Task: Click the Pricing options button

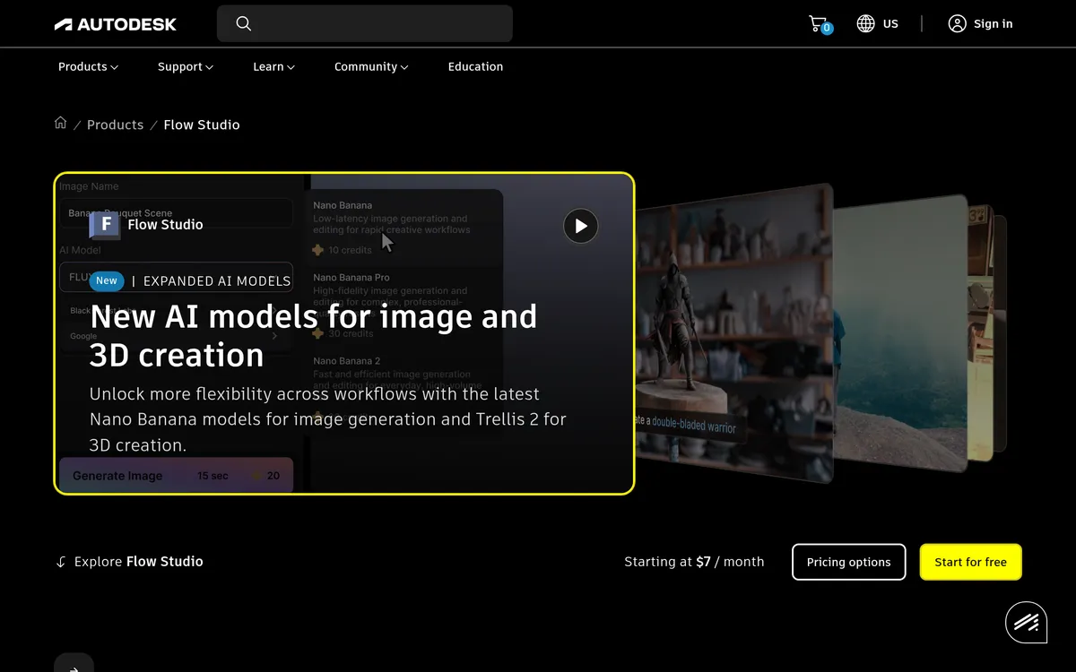Action: point(848,562)
